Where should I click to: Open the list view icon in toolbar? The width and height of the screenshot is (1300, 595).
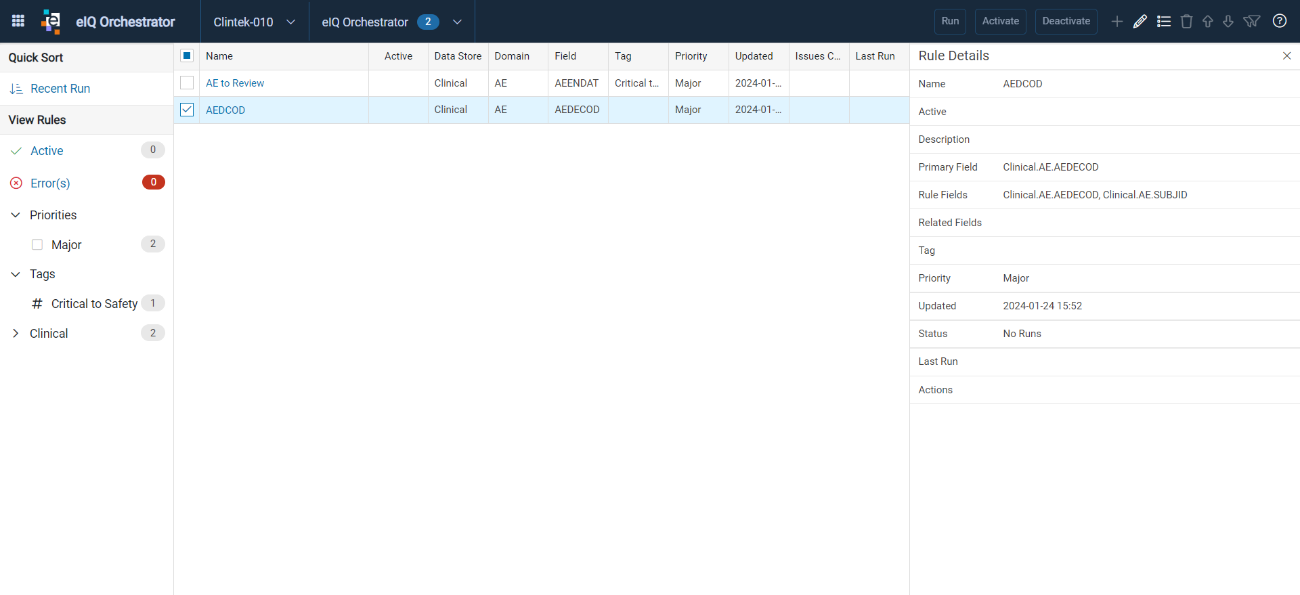[x=1164, y=22]
